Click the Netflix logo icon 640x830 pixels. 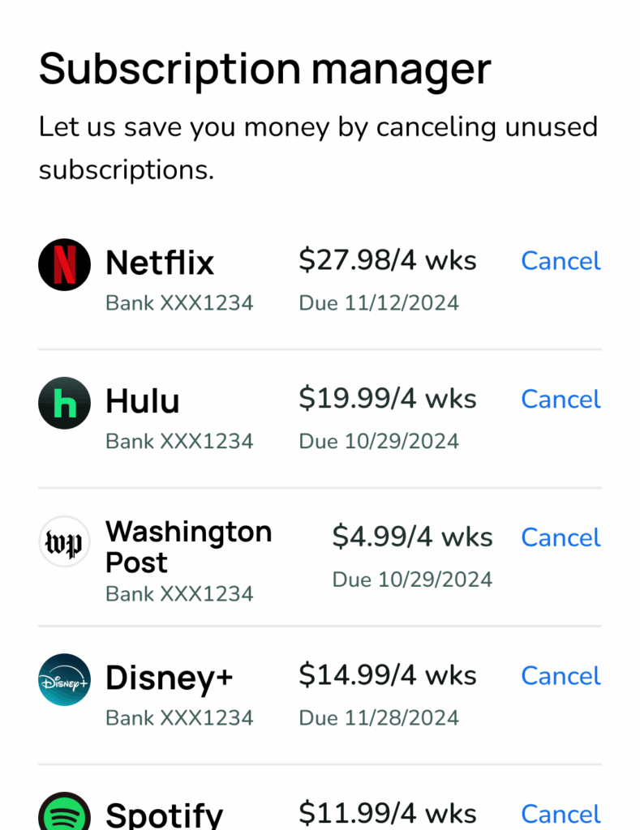pyautogui.click(x=64, y=264)
